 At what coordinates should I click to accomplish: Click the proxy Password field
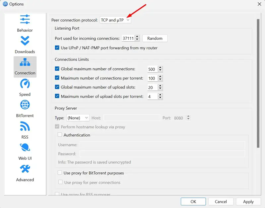162,154
